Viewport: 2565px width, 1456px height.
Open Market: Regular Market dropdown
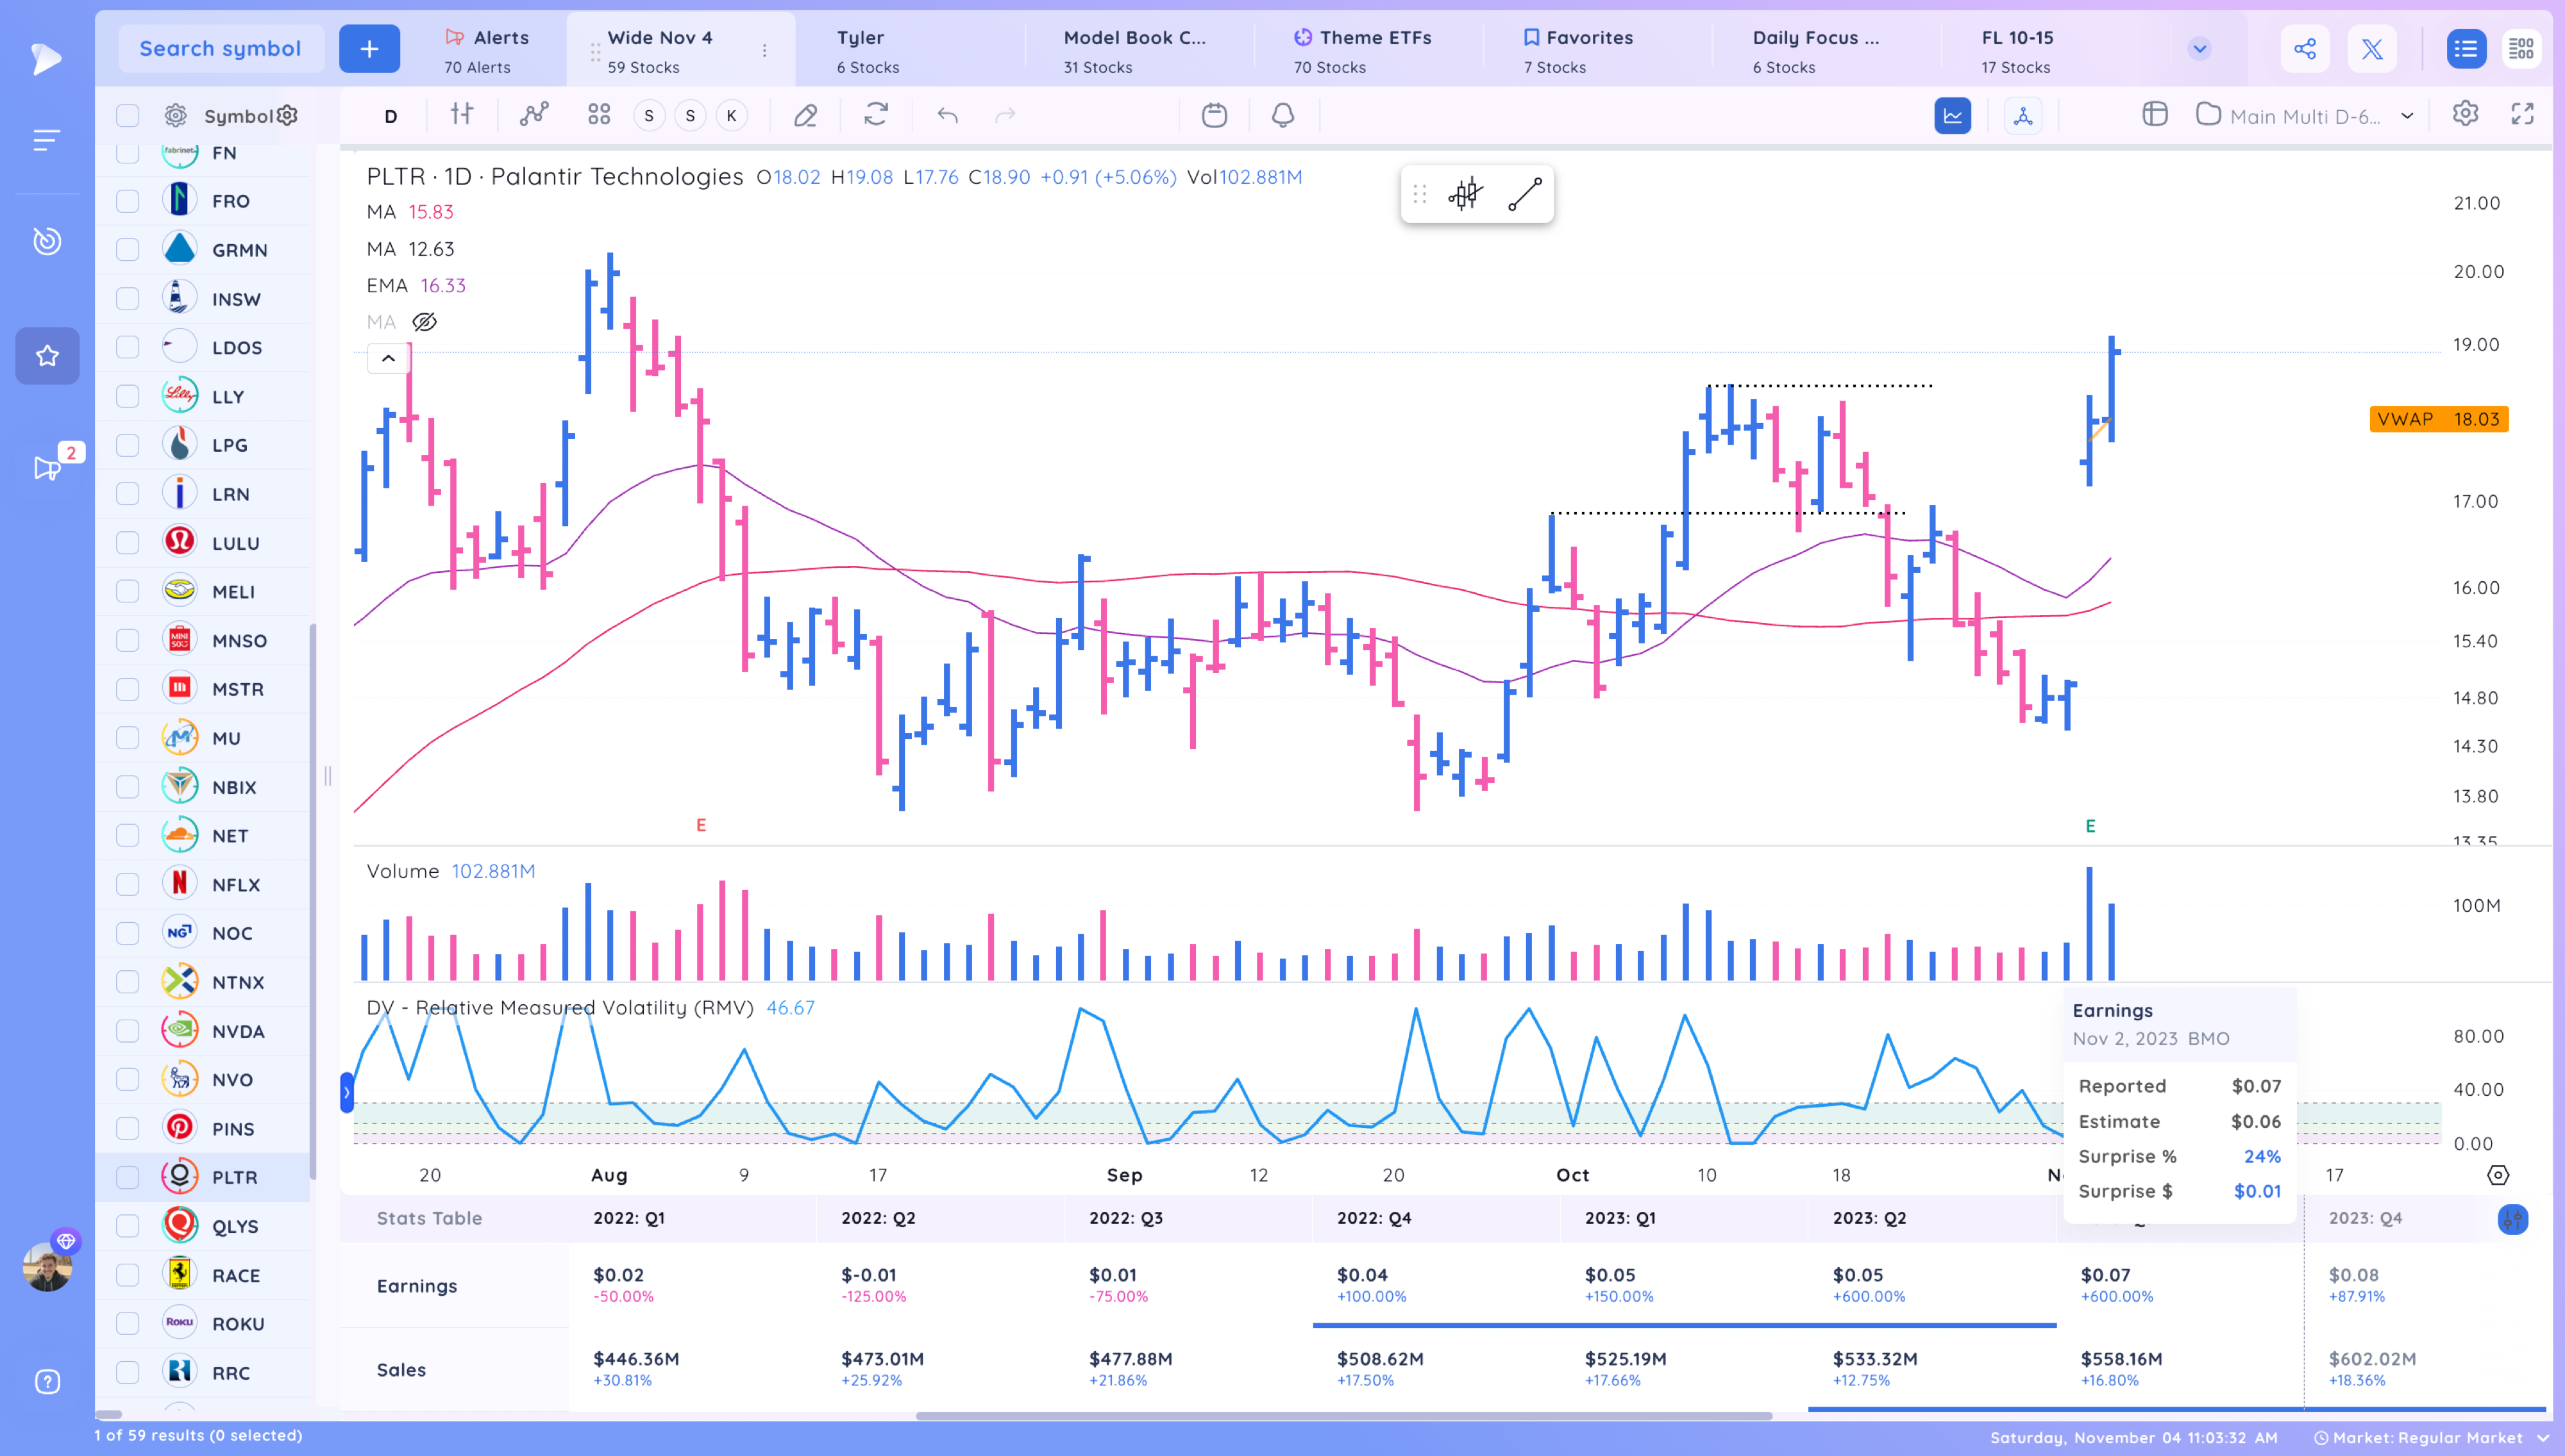[x=2432, y=1437]
